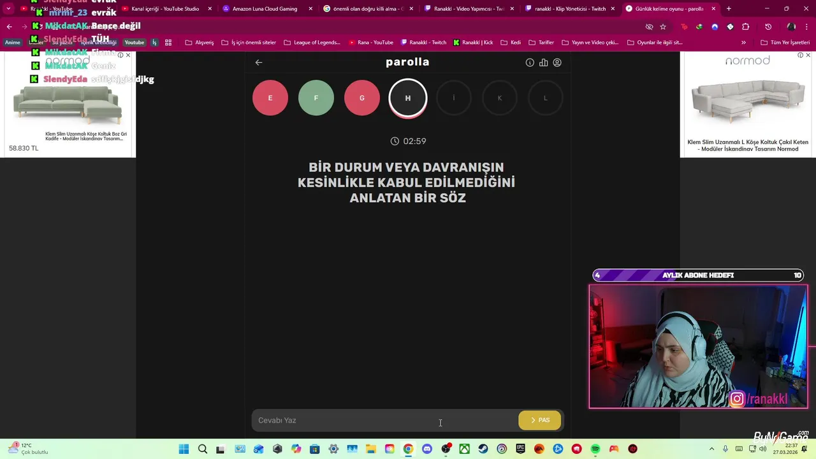Open the Ranakkl - Twitch bookmark

[424, 43]
